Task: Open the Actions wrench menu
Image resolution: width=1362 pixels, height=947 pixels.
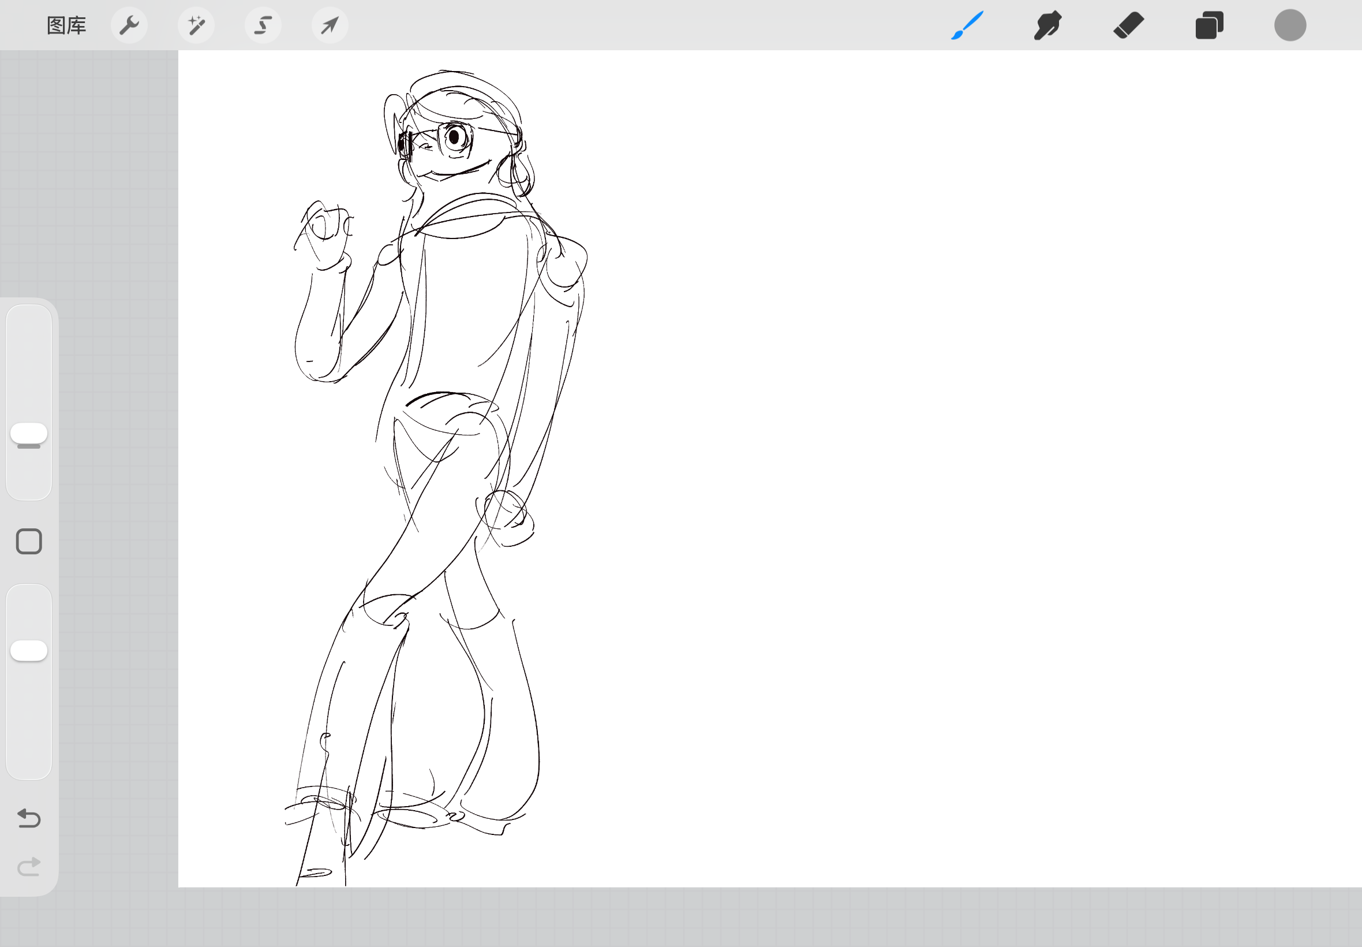Action: [x=129, y=25]
